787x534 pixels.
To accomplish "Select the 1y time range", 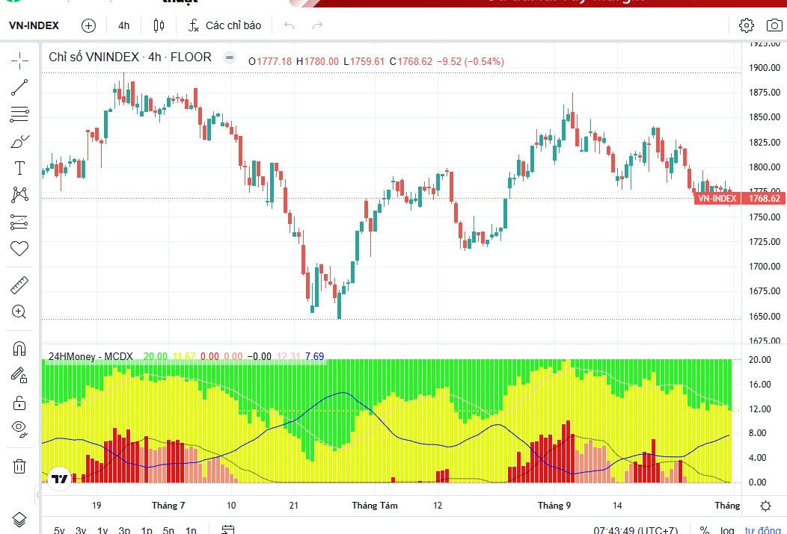I will coord(102,530).
